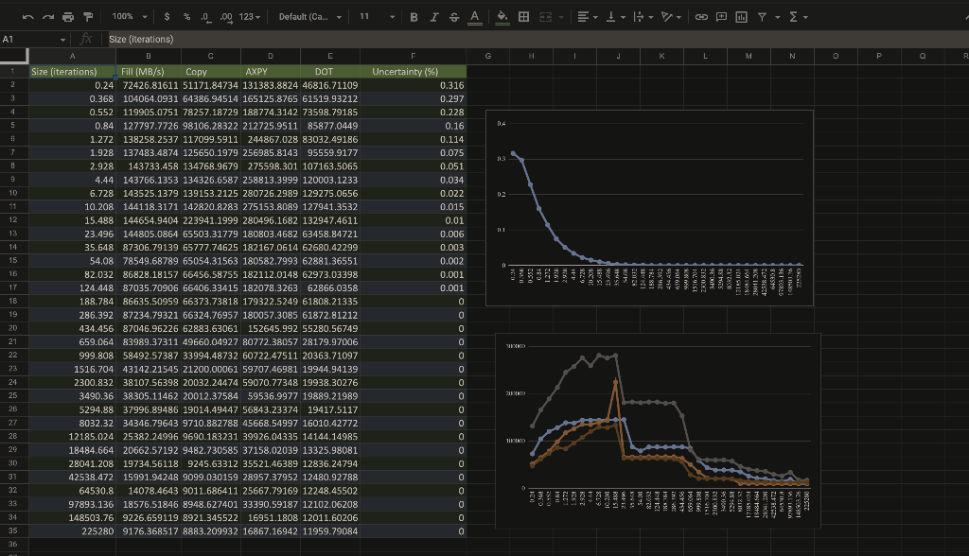
Task: Open the Default font family dropdown
Action: click(309, 17)
